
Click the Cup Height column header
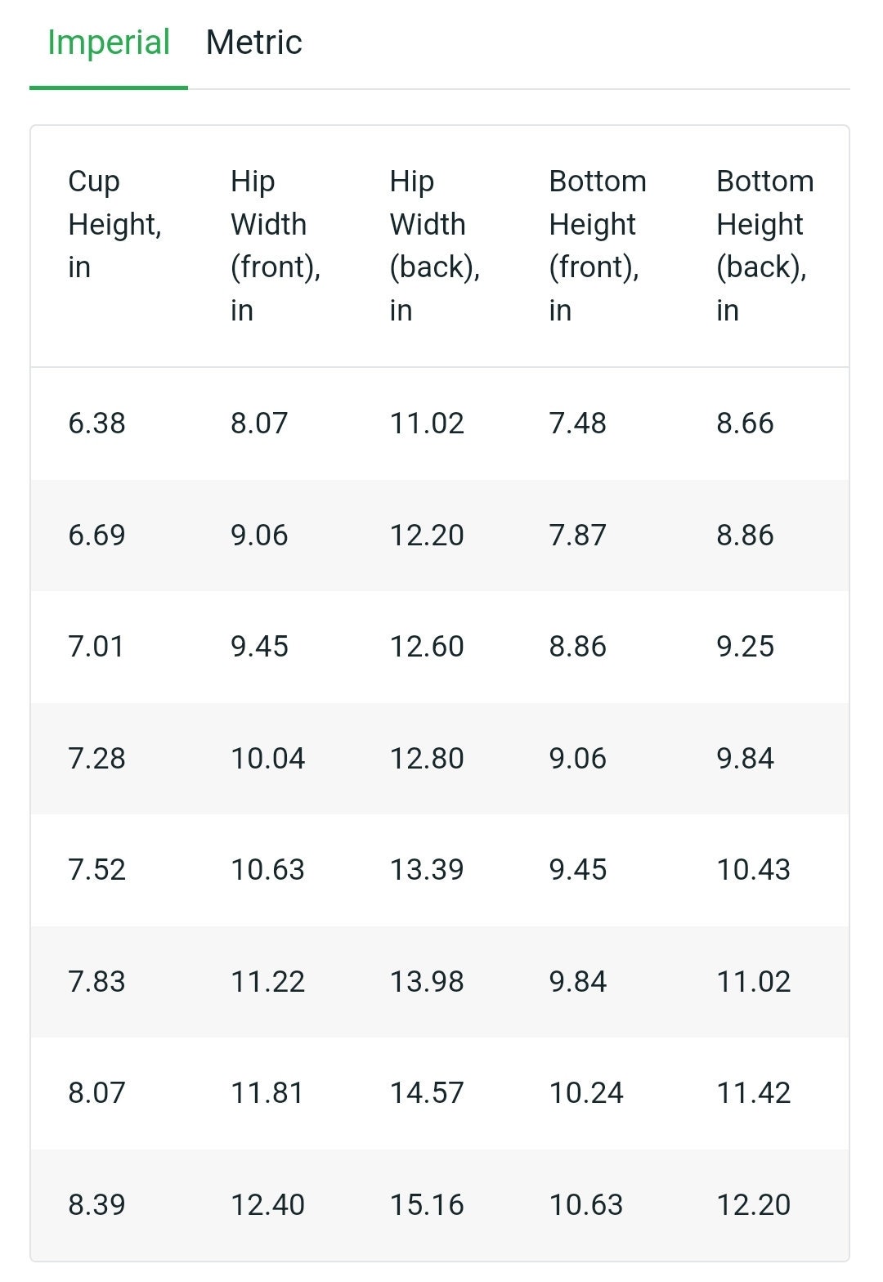coord(114,224)
